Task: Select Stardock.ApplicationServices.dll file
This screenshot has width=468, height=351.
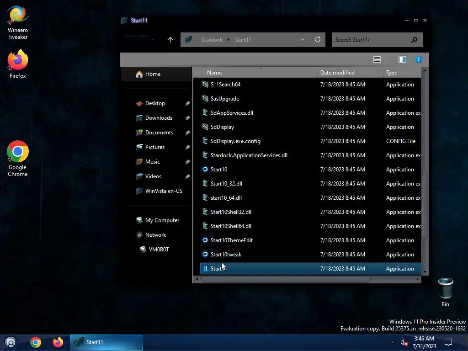Action: (x=249, y=155)
